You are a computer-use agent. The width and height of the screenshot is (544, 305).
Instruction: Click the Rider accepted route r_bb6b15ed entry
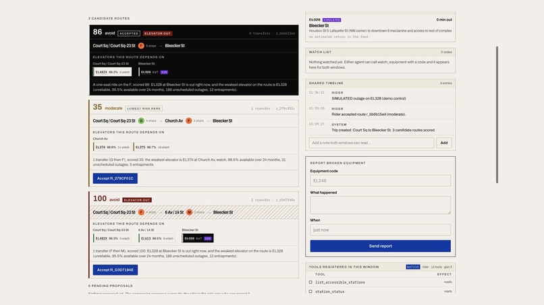coord(369,114)
